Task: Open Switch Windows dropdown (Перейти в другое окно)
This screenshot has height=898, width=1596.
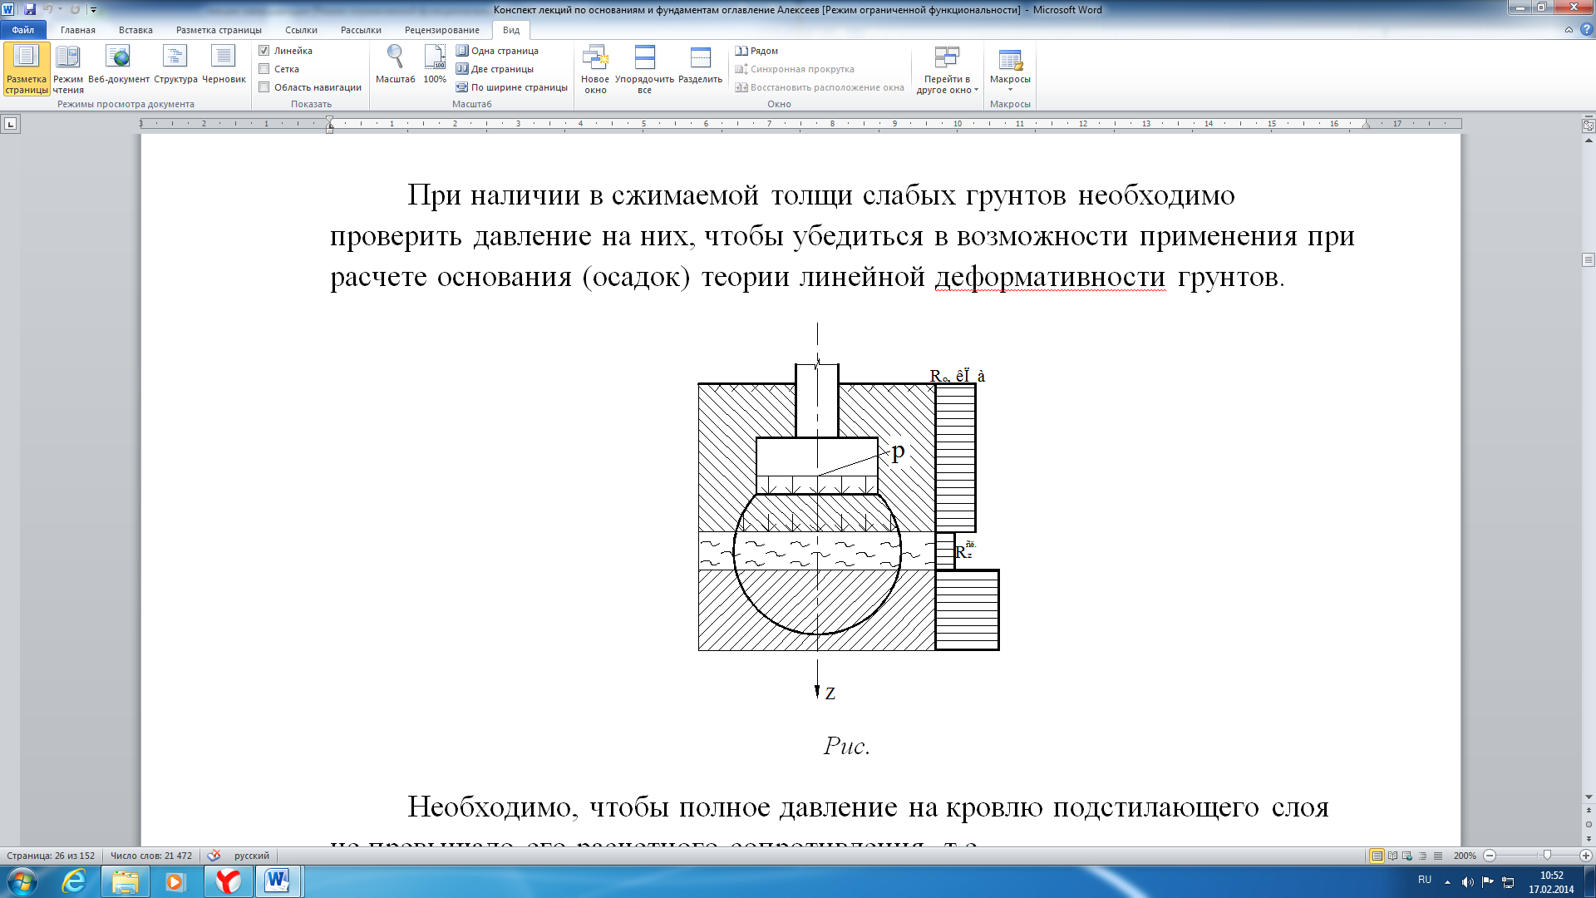Action: click(x=948, y=69)
